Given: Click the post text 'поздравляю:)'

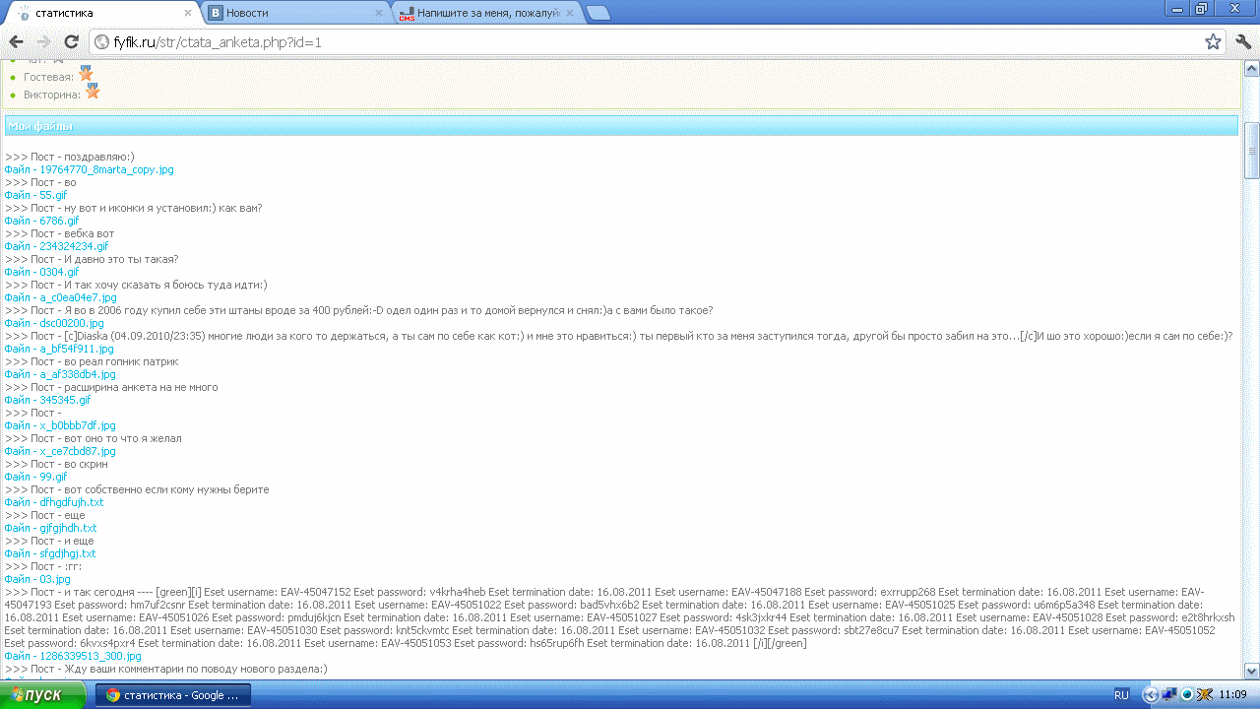Looking at the screenshot, I should point(99,157).
